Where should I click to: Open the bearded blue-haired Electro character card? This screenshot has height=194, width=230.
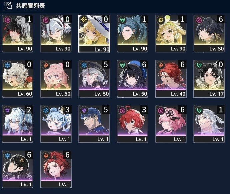[x=94, y=124]
